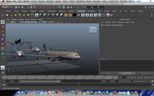Open the paint textures tool shelf icon
Image resolution: width=154 pixels, height=96 pixels.
pos(112,15)
